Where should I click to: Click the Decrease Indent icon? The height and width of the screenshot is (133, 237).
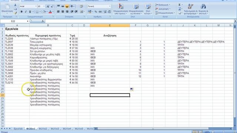pos(72,11)
